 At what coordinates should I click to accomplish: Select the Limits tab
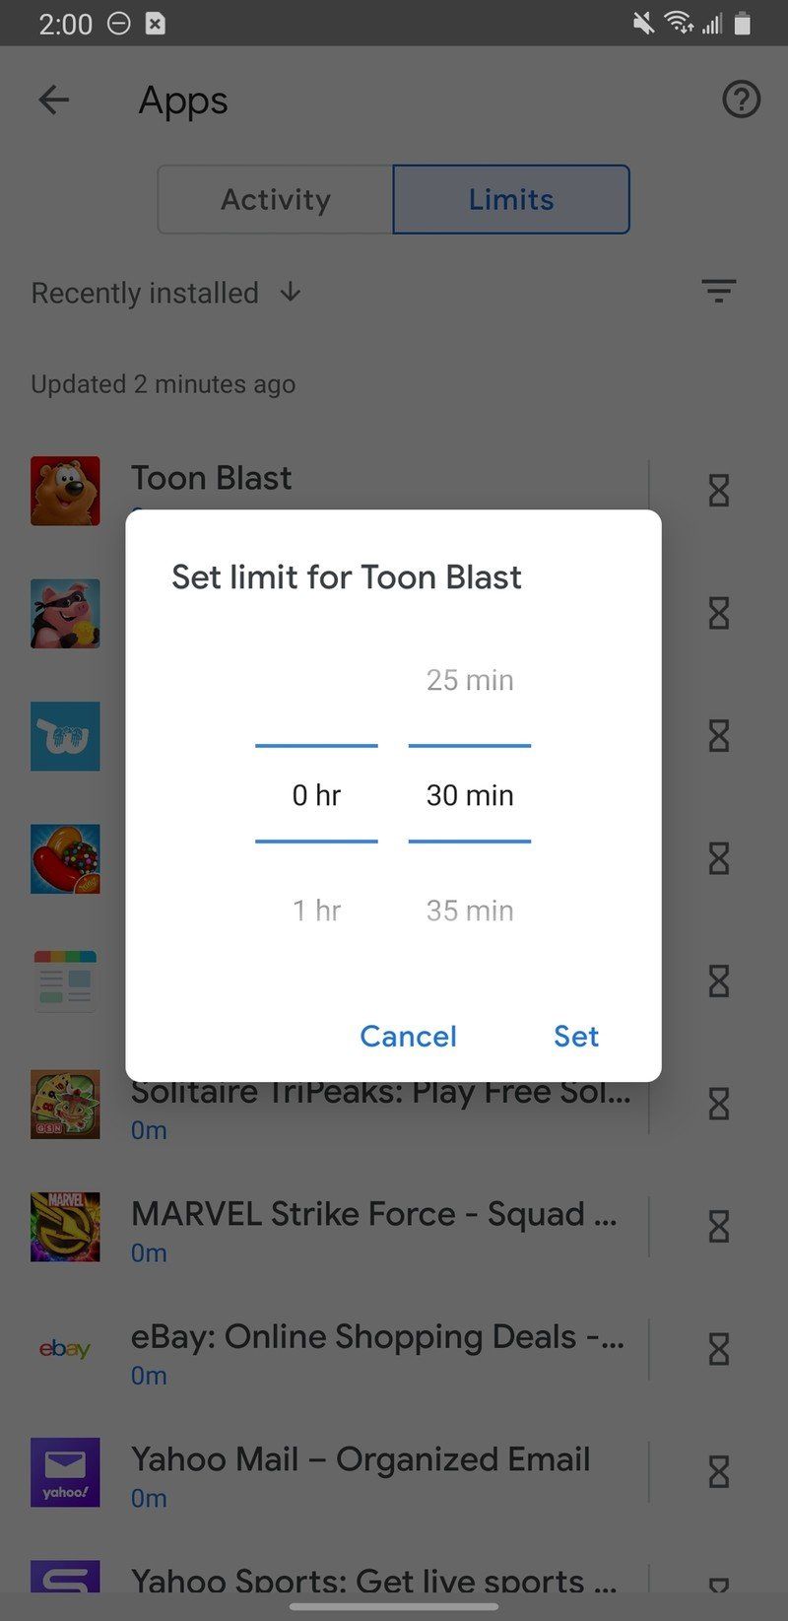[511, 199]
